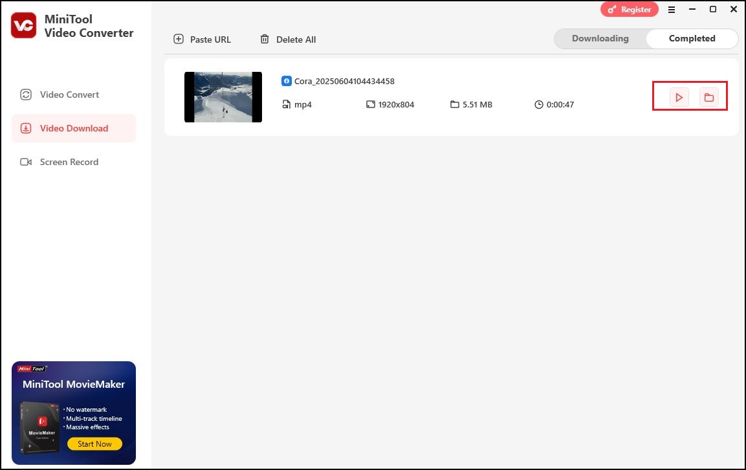
Task: Click the Register button
Action: (630, 10)
